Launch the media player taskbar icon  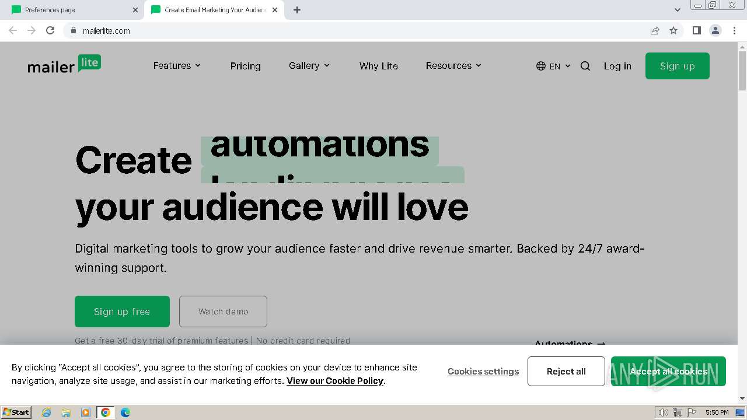click(86, 412)
